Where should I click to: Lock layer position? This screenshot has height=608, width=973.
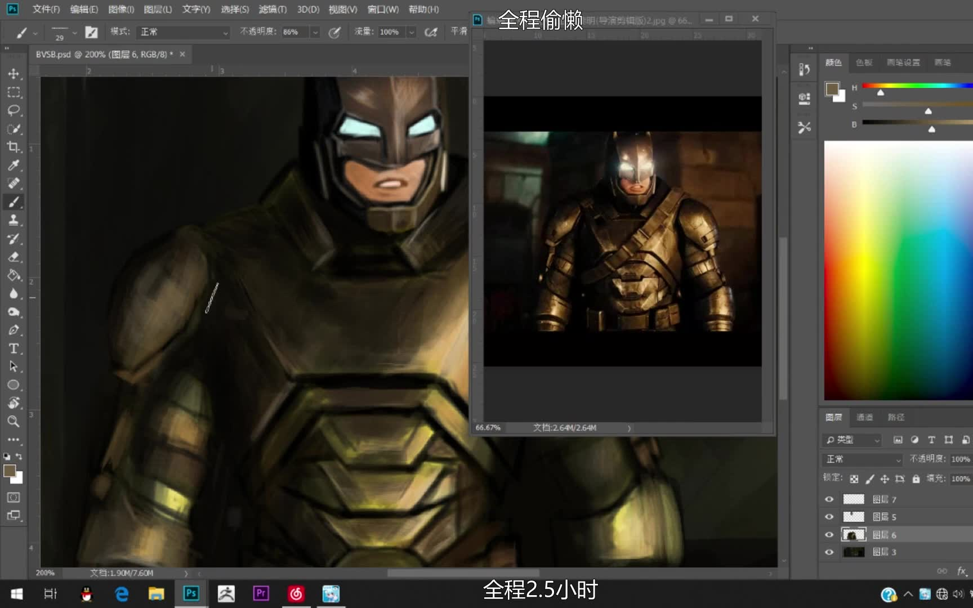pyautogui.click(x=885, y=479)
